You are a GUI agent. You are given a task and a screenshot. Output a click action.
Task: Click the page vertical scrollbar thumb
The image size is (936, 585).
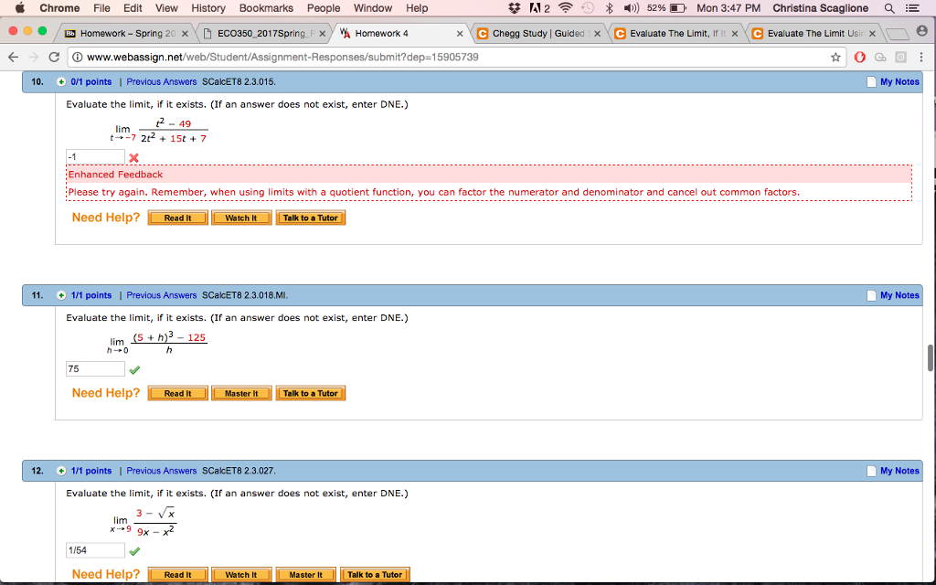tap(931, 357)
